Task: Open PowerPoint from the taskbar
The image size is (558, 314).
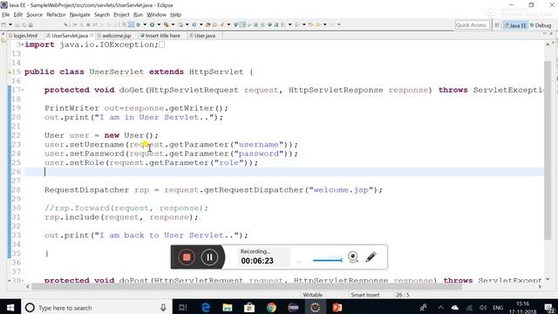Action: [337, 308]
